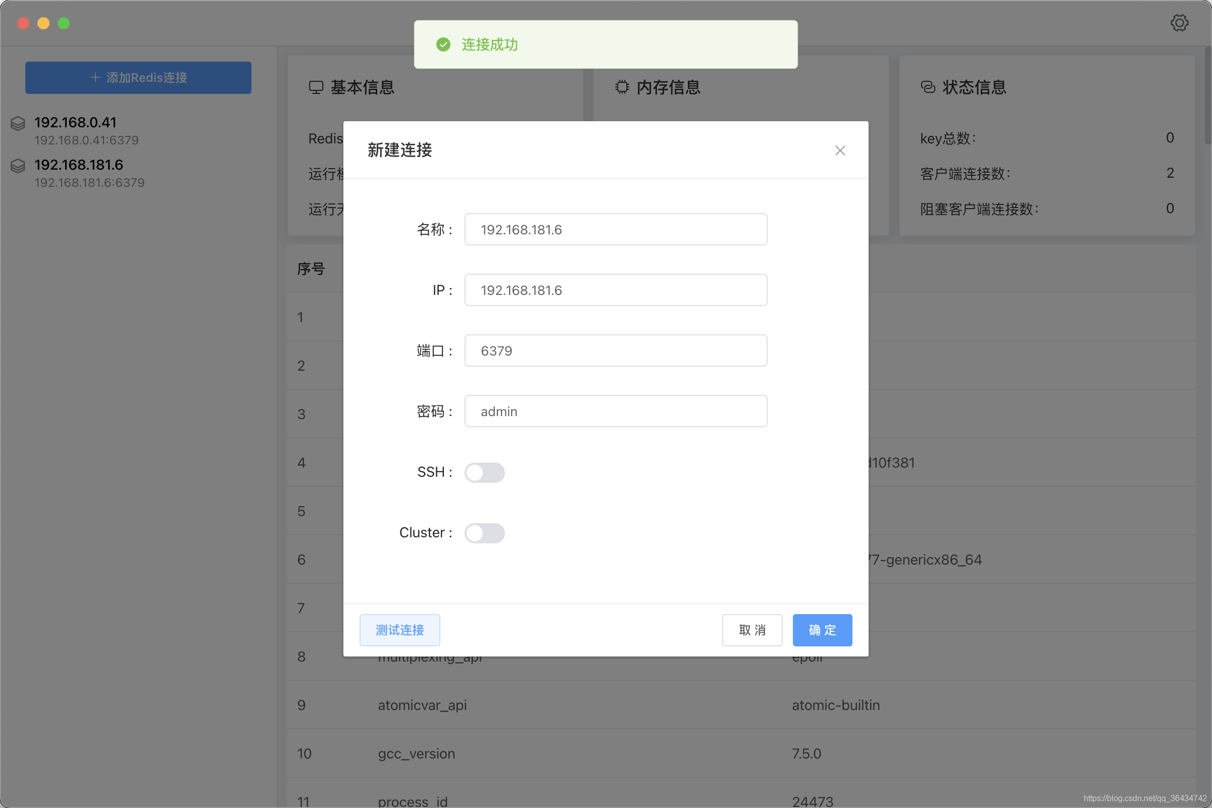Click the server icon beside 192.168.181.6
This screenshot has width=1212, height=808.
(18, 166)
